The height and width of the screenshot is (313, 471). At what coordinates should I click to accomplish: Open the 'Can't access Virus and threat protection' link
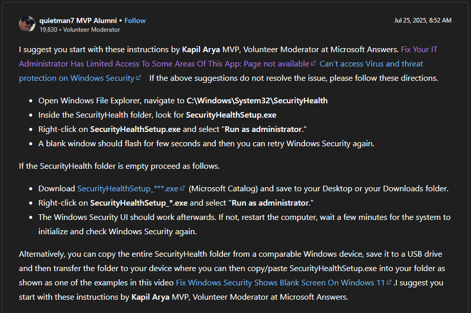click(221, 71)
